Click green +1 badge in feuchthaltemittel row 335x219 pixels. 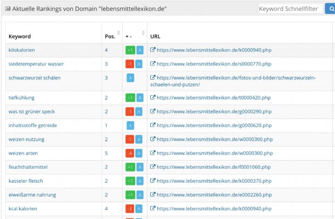click(130, 167)
